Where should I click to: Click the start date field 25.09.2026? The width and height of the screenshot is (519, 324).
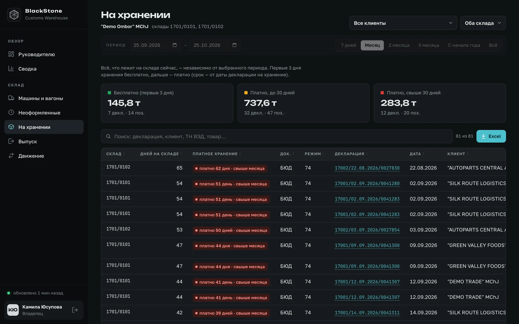pyautogui.click(x=155, y=45)
